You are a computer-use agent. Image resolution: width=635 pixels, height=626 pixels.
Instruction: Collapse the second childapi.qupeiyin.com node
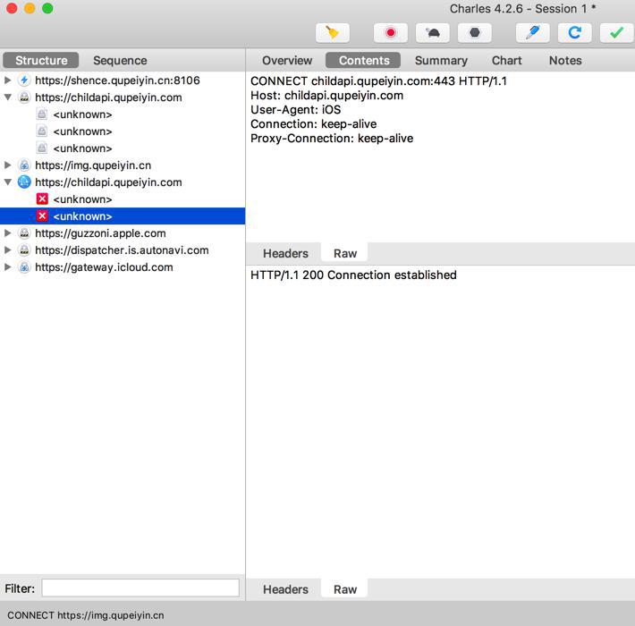[8, 182]
